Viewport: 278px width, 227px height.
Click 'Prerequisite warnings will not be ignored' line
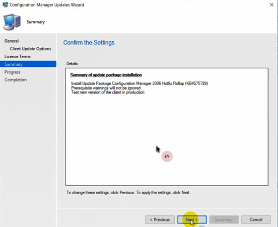coord(106,88)
